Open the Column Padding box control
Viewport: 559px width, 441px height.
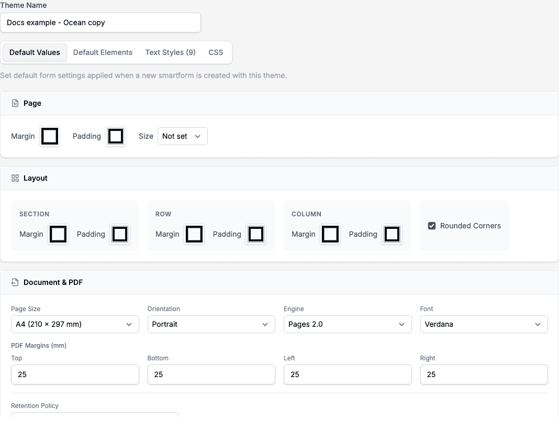(x=392, y=234)
